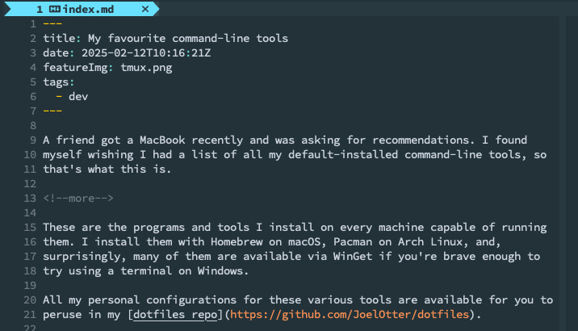Click line number 13 in the gutter
Screen dimensions: 578x331
tap(30, 198)
